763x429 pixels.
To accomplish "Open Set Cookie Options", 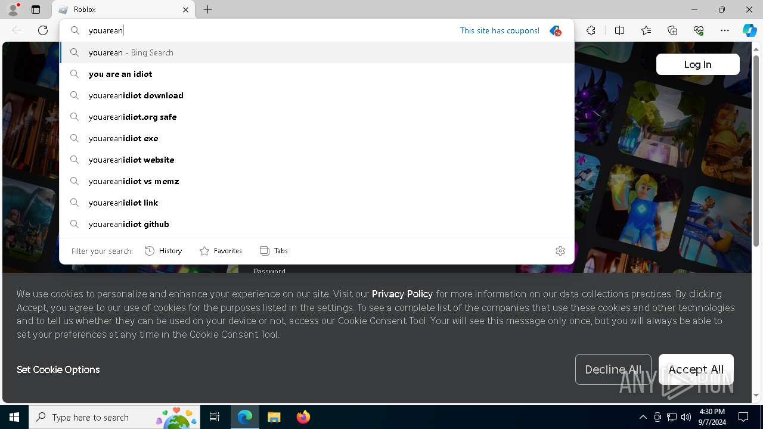I will coord(58,369).
